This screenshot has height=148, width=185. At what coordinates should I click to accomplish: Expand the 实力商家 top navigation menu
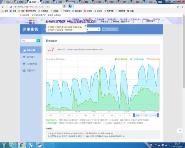124,19
